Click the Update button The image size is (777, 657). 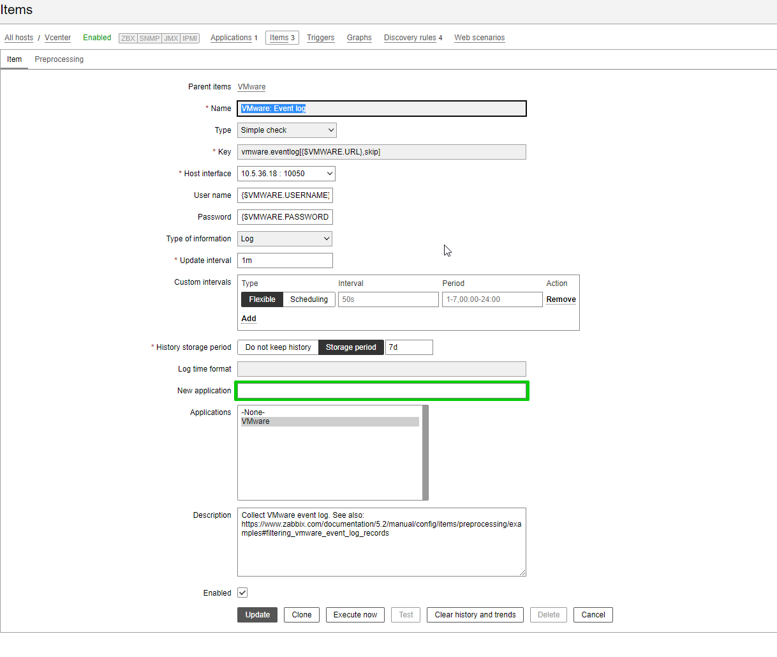click(257, 615)
